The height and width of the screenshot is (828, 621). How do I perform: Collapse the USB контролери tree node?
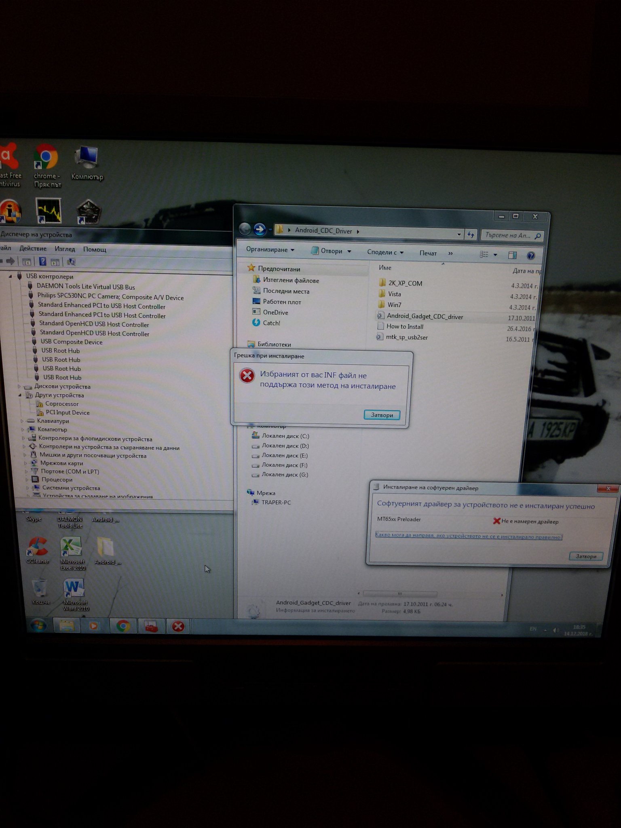(11, 276)
